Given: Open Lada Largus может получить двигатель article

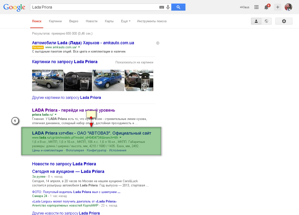Looking at the screenshot, I should (74, 201).
